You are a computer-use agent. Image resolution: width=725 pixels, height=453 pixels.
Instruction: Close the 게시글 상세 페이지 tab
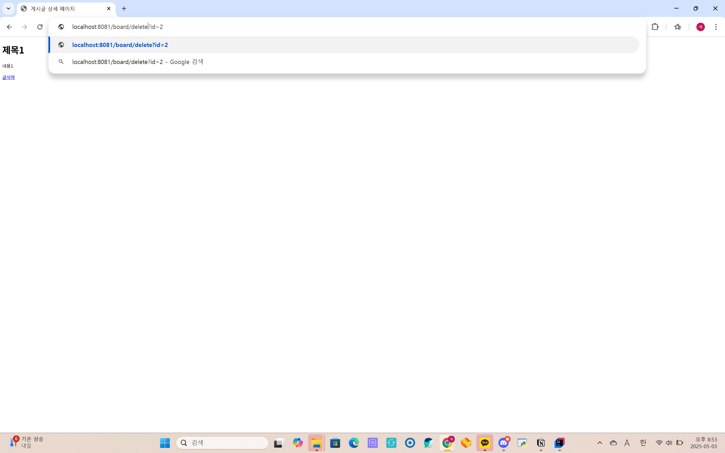109,9
